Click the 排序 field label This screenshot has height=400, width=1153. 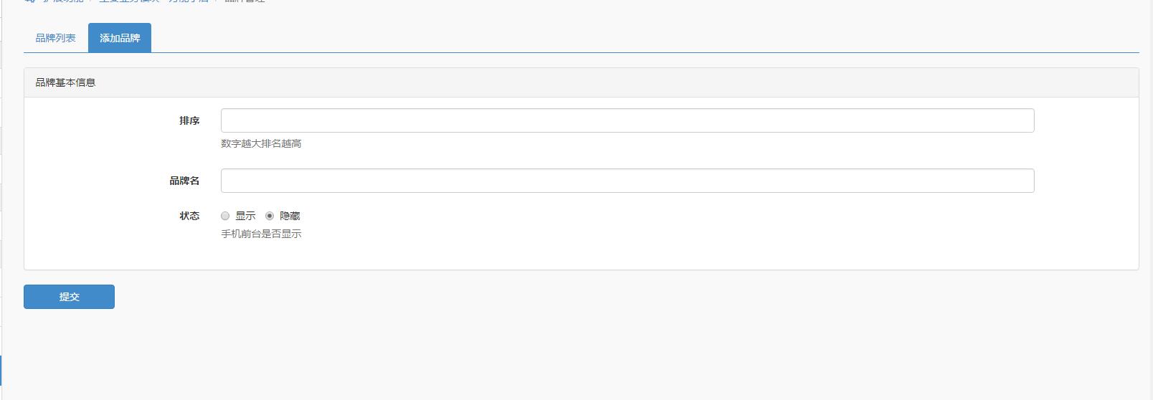click(189, 120)
